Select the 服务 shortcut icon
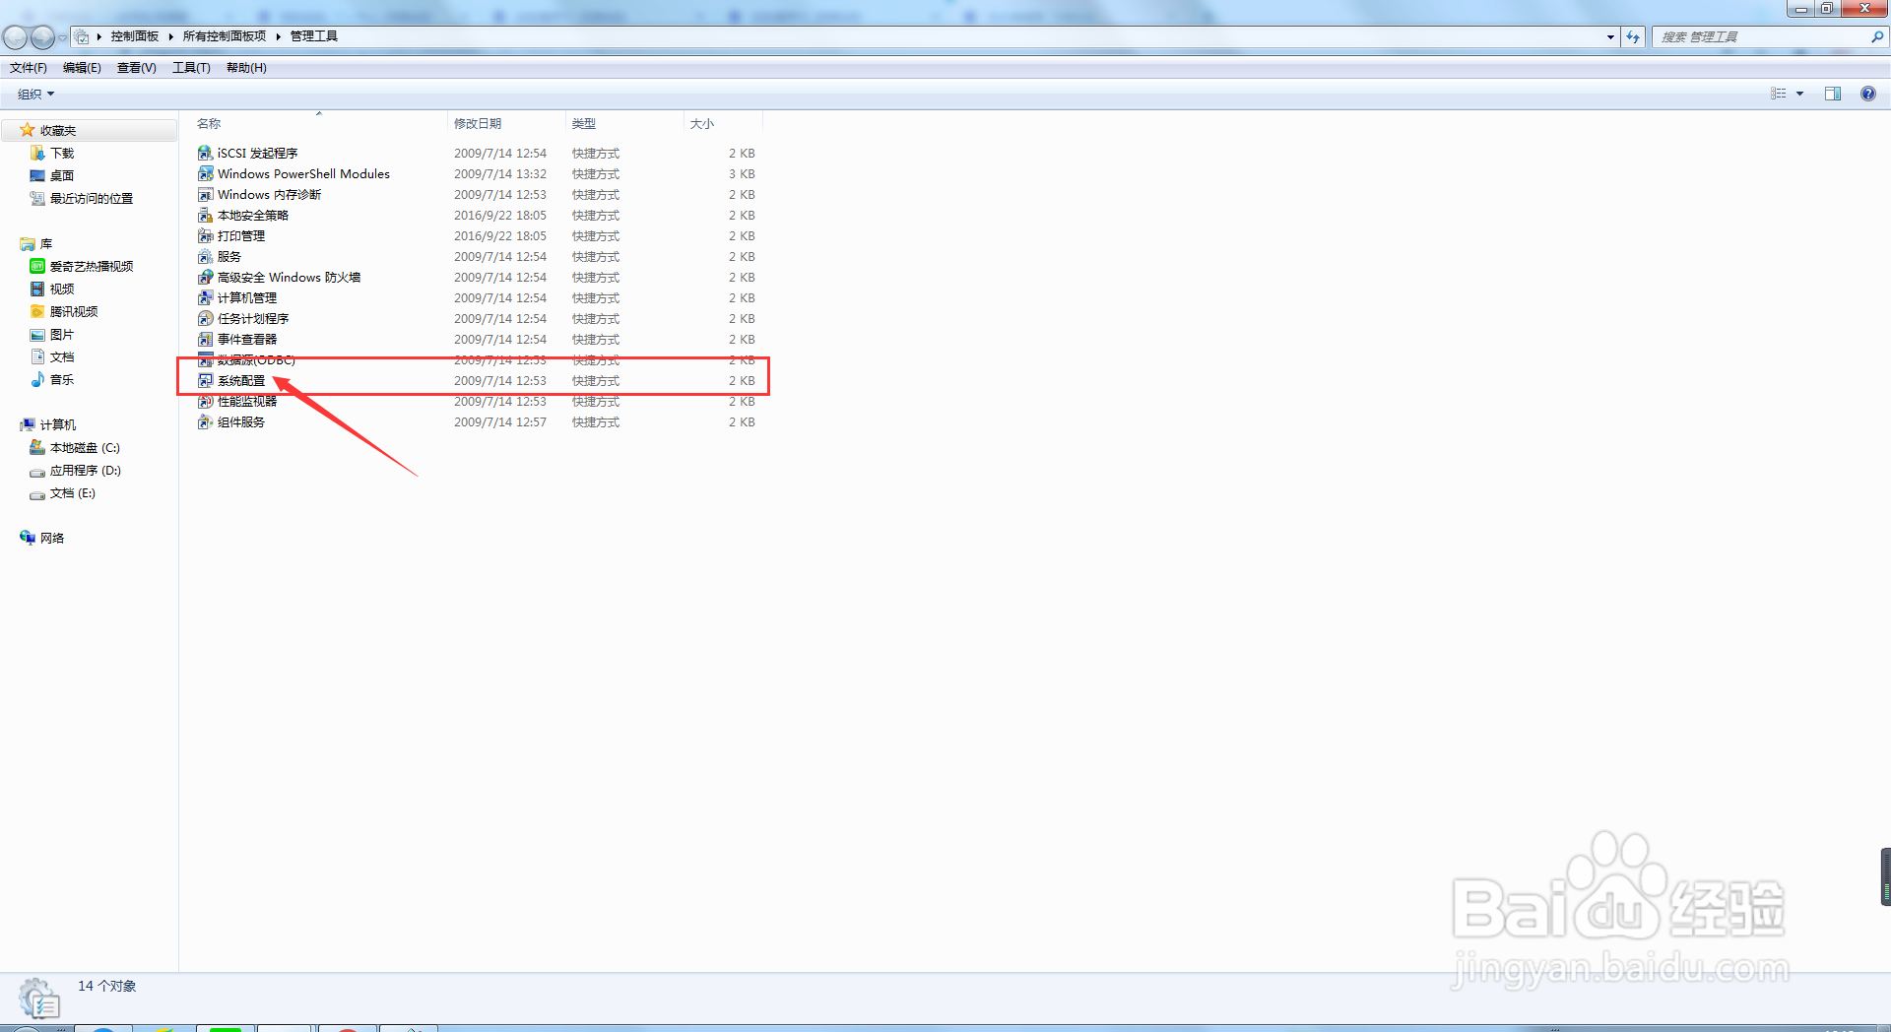 coord(205,256)
